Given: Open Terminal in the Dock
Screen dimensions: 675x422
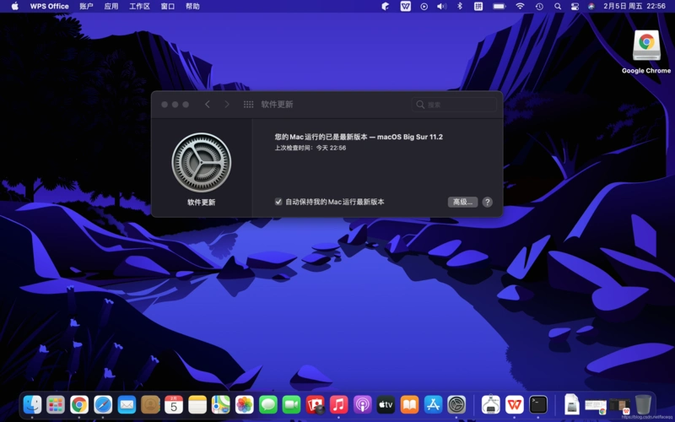Looking at the screenshot, I should pyautogui.click(x=538, y=404).
